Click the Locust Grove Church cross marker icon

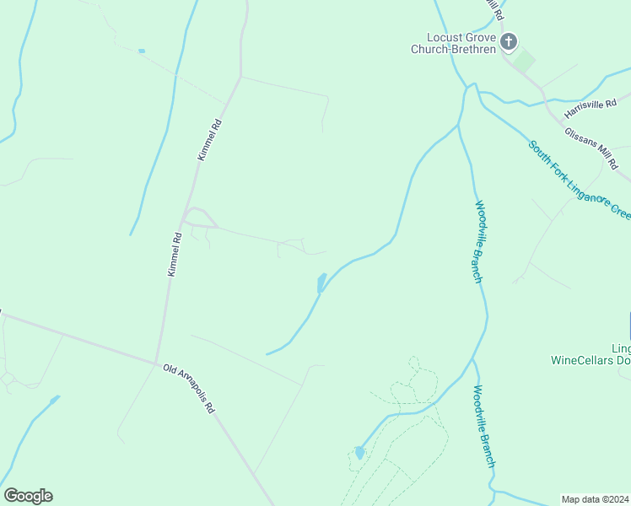coord(509,43)
